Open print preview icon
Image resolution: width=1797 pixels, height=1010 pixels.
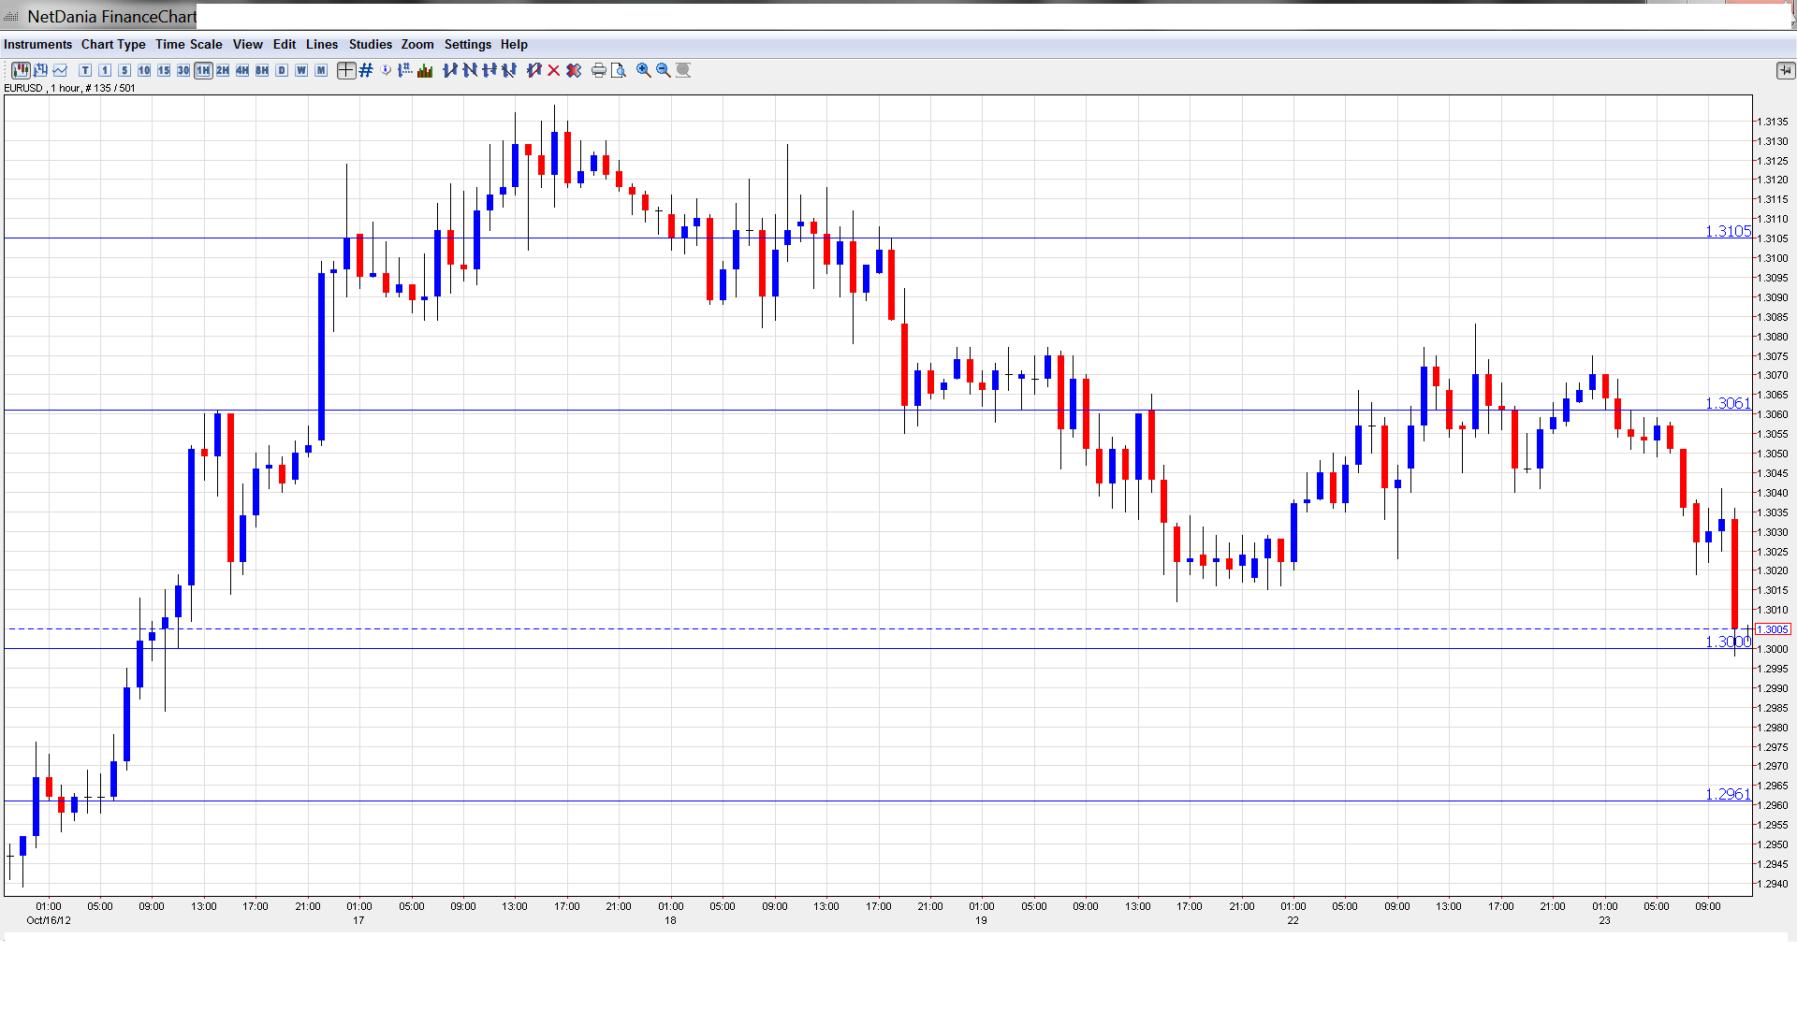pyautogui.click(x=619, y=70)
